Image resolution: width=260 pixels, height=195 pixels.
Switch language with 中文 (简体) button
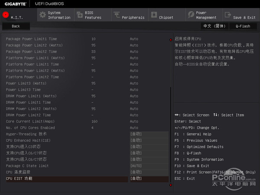[x=214, y=26]
